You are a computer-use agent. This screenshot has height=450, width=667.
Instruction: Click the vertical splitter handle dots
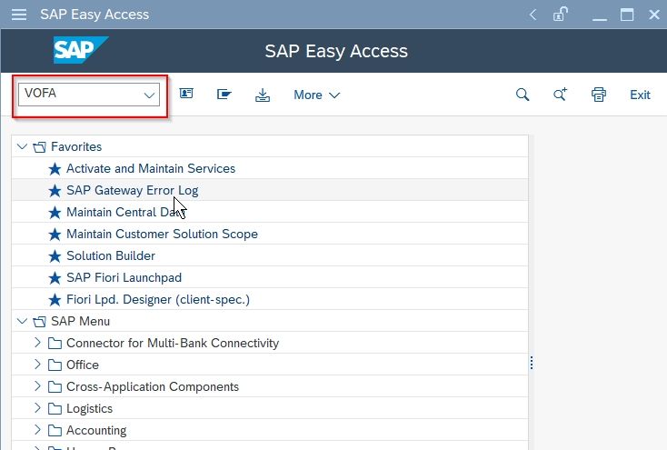tap(532, 363)
